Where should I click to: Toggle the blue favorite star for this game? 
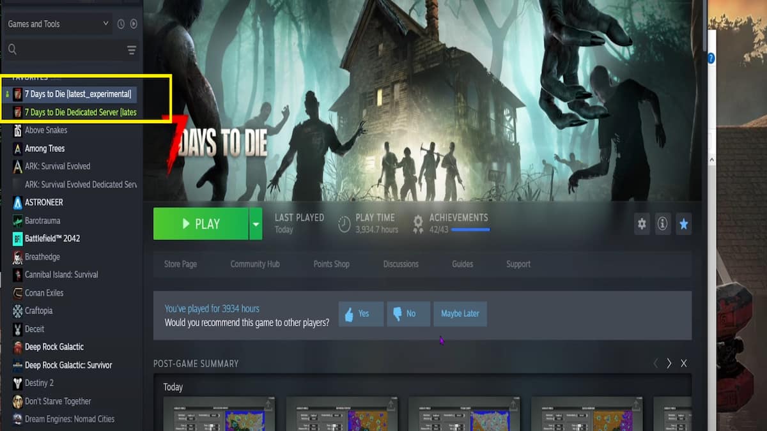(x=684, y=224)
